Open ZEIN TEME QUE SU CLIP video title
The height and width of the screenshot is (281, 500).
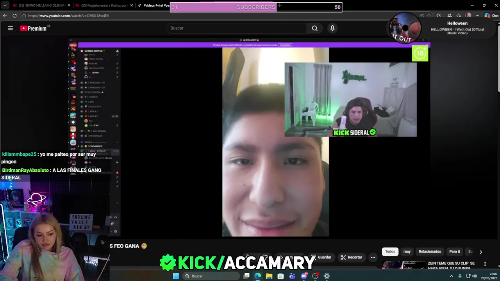point(451,265)
